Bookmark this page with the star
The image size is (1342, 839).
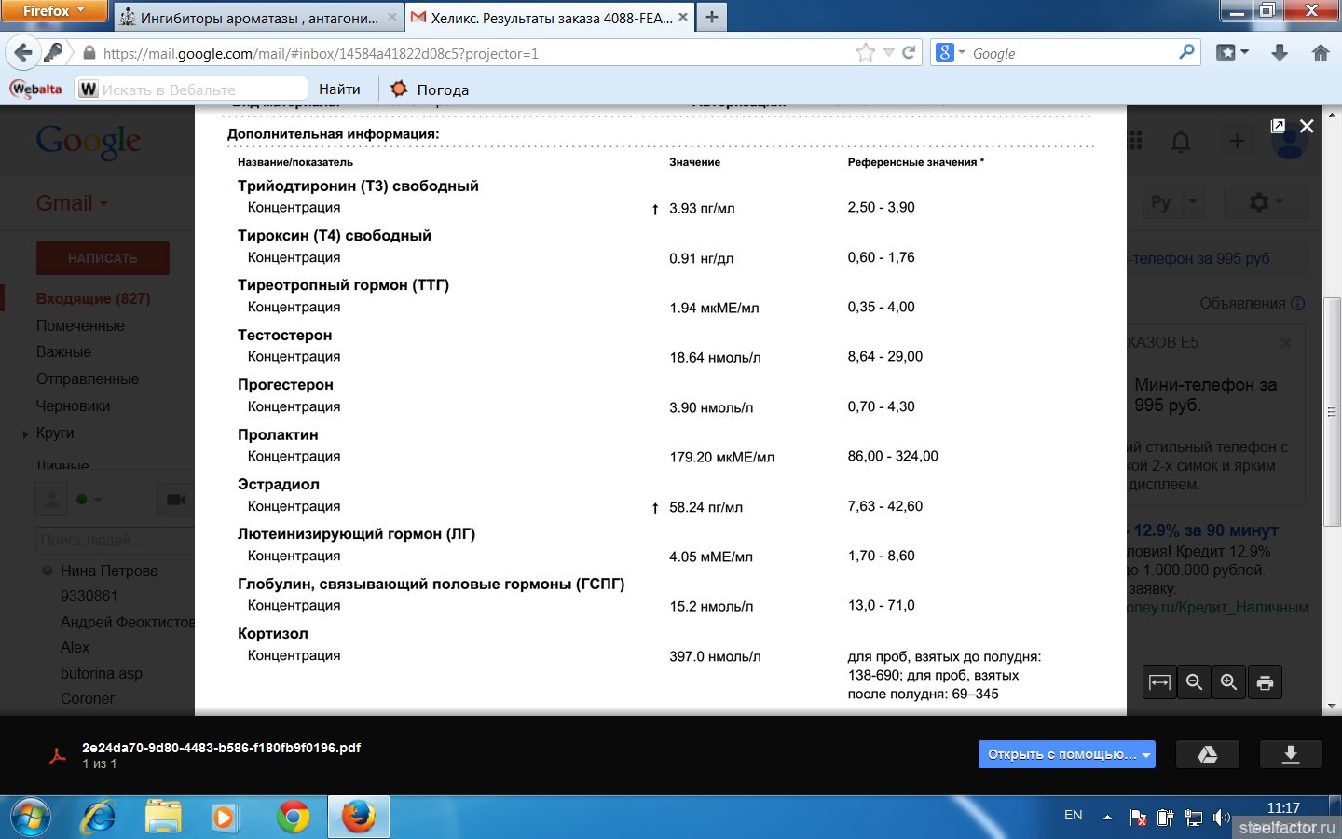(866, 53)
